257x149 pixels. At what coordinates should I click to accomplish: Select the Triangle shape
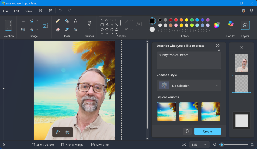(x=112, y=25)
